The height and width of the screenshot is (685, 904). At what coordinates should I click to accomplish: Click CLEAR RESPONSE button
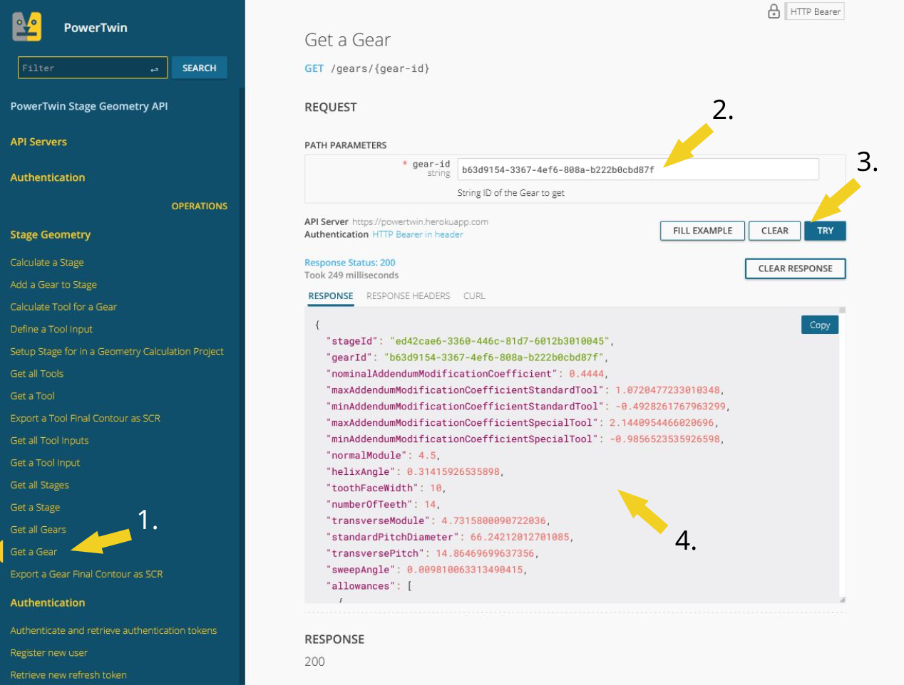[x=795, y=268]
